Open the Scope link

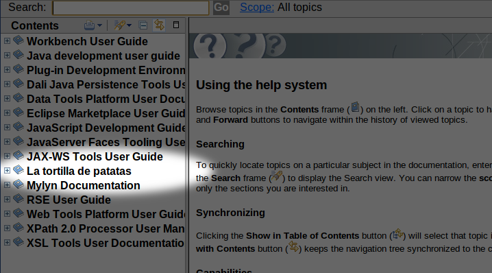pos(257,8)
